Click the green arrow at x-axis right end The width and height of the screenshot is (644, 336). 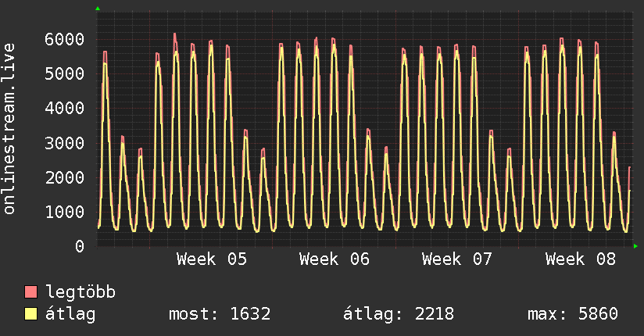click(x=636, y=246)
